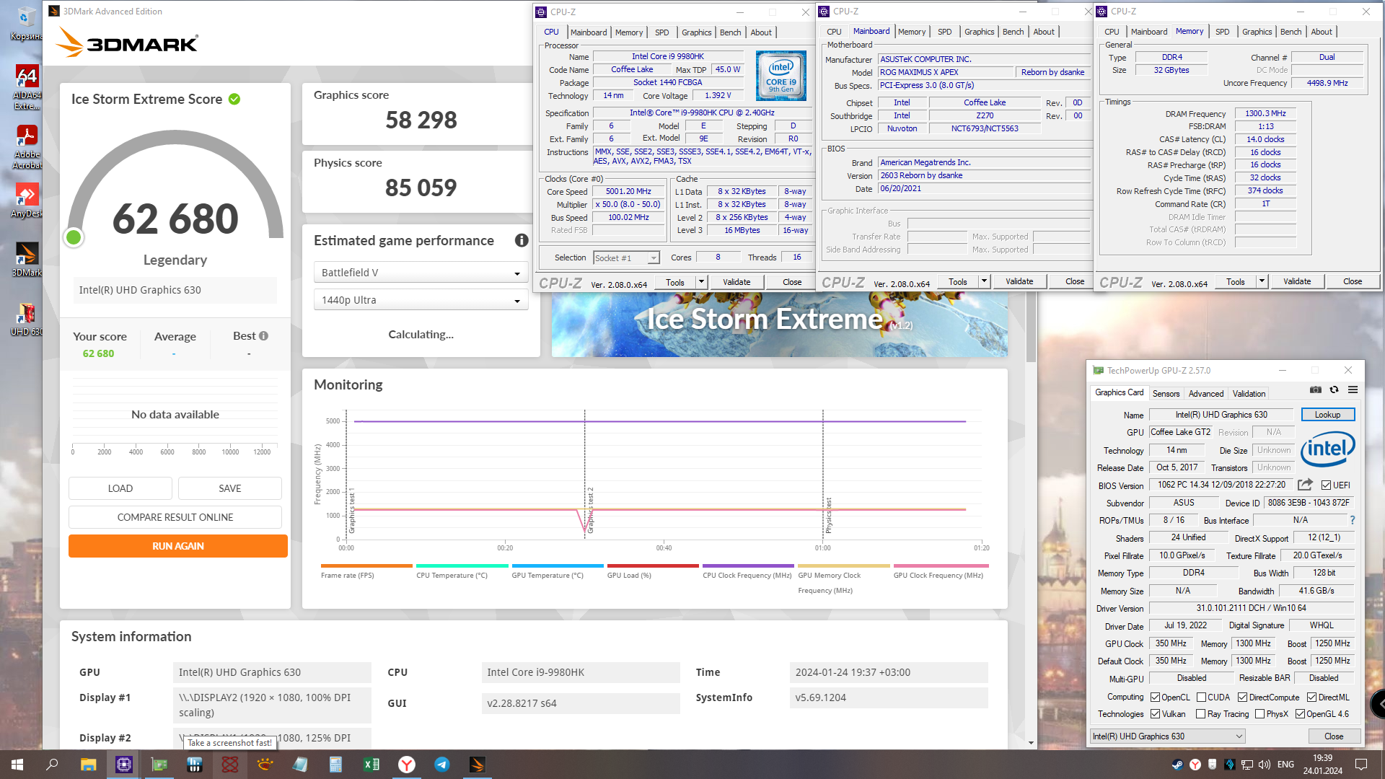Toggle the DirectML checkbox
The width and height of the screenshot is (1385, 779).
pyautogui.click(x=1312, y=697)
